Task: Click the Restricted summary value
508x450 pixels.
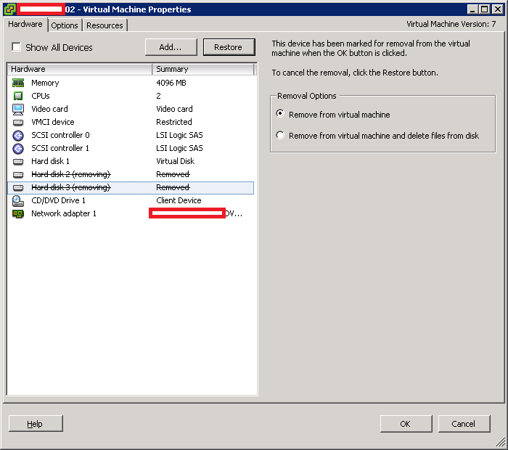Action: coord(174,122)
